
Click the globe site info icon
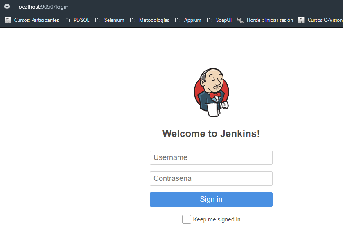(7, 7)
